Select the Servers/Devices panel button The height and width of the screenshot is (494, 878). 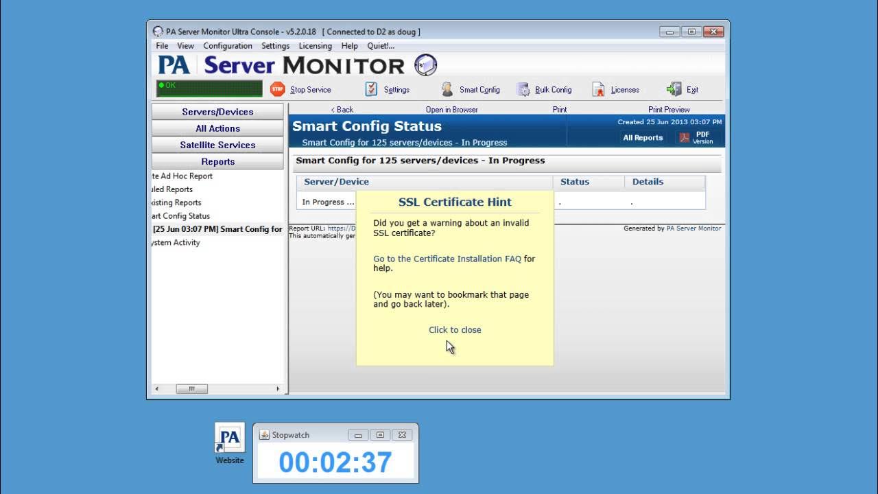click(217, 112)
